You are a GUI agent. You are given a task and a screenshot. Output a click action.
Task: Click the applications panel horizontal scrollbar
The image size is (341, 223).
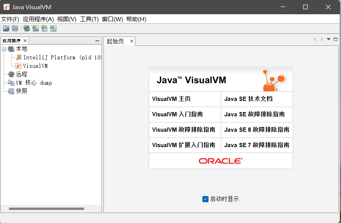(x=46, y=209)
